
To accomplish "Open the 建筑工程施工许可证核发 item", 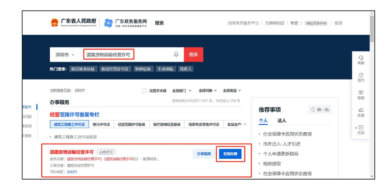I will click(76, 137).
